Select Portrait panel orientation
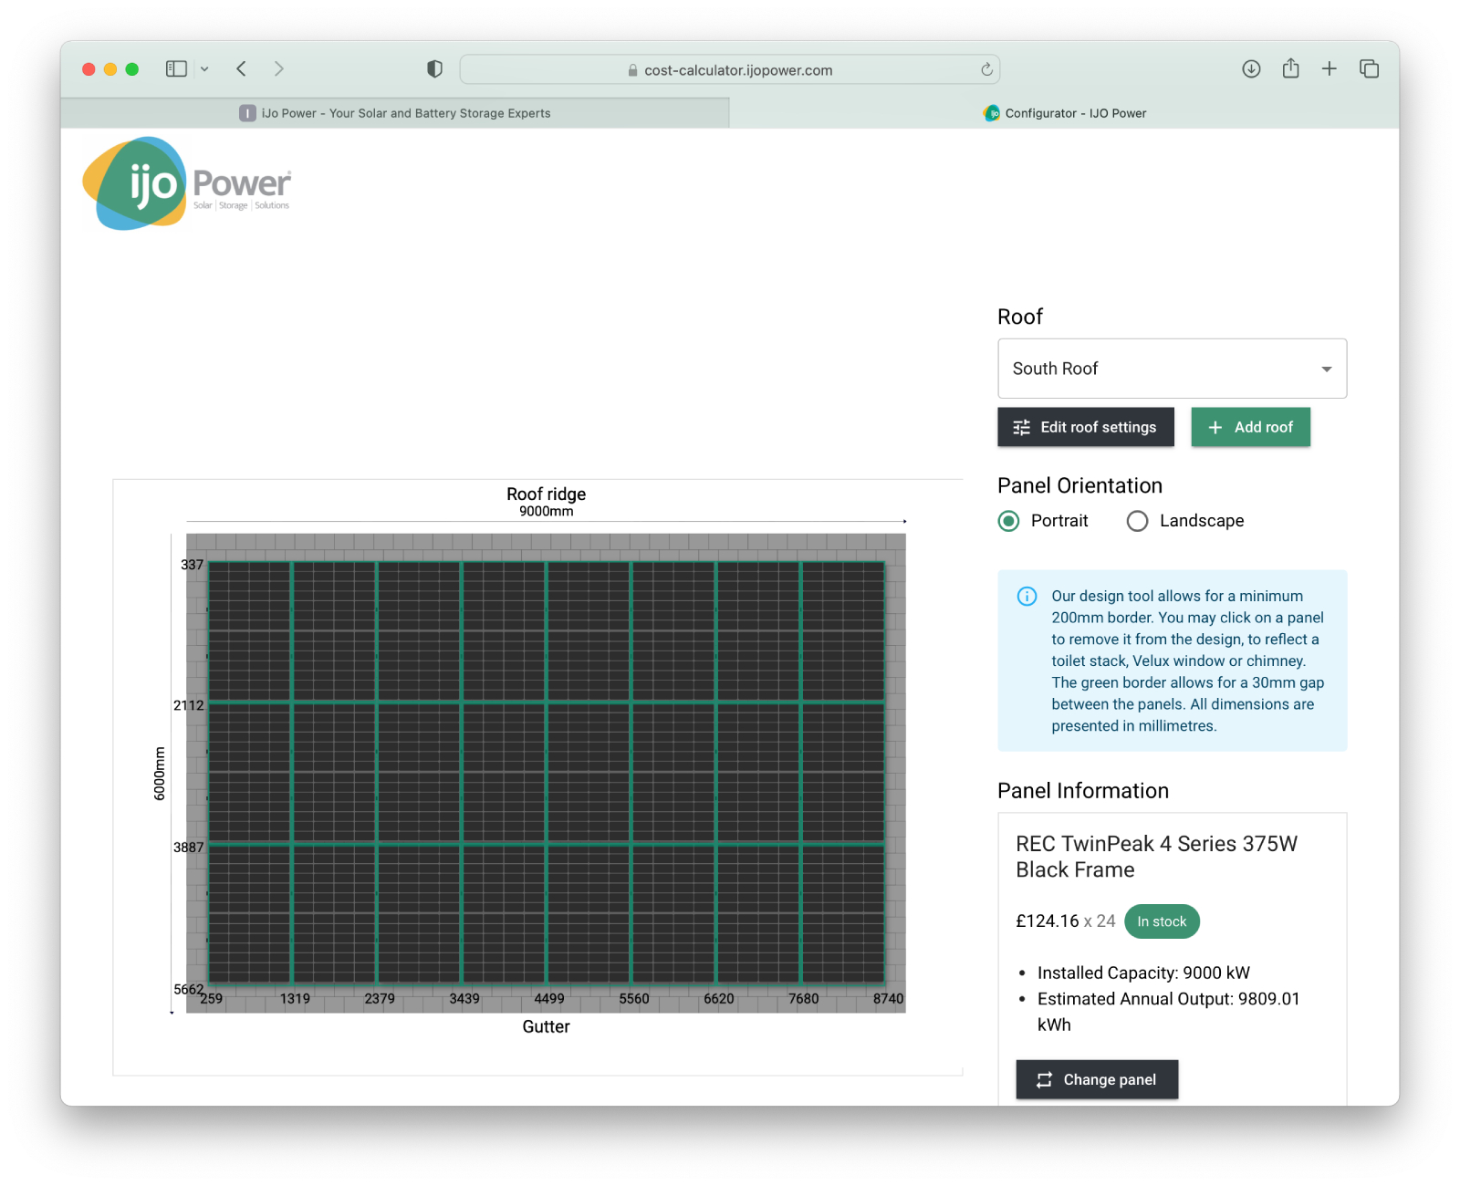 point(1008,521)
